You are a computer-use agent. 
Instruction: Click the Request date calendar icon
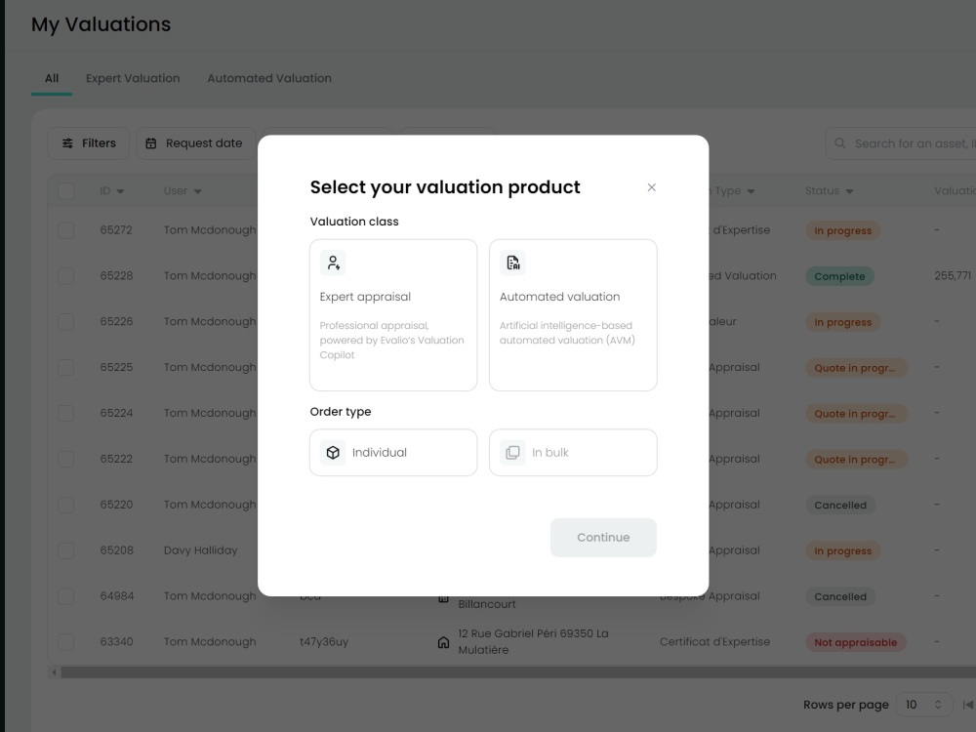pos(150,143)
